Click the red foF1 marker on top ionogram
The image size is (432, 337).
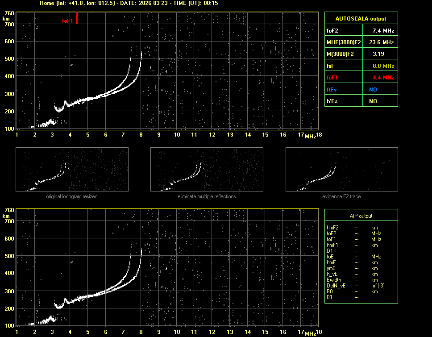pos(77,18)
